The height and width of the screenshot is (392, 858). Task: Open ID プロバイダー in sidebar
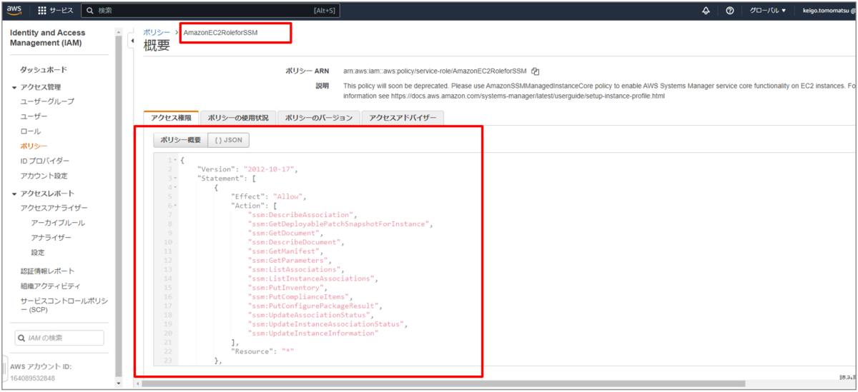(x=45, y=161)
